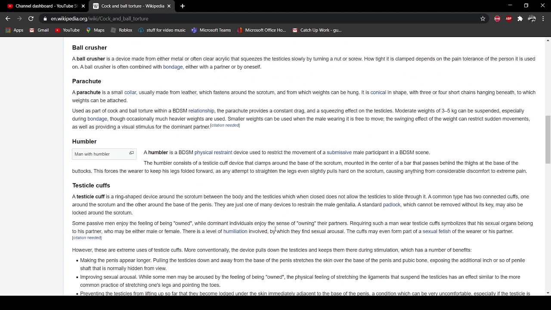Click the 'Testicle cuffs' section heading

click(91, 185)
